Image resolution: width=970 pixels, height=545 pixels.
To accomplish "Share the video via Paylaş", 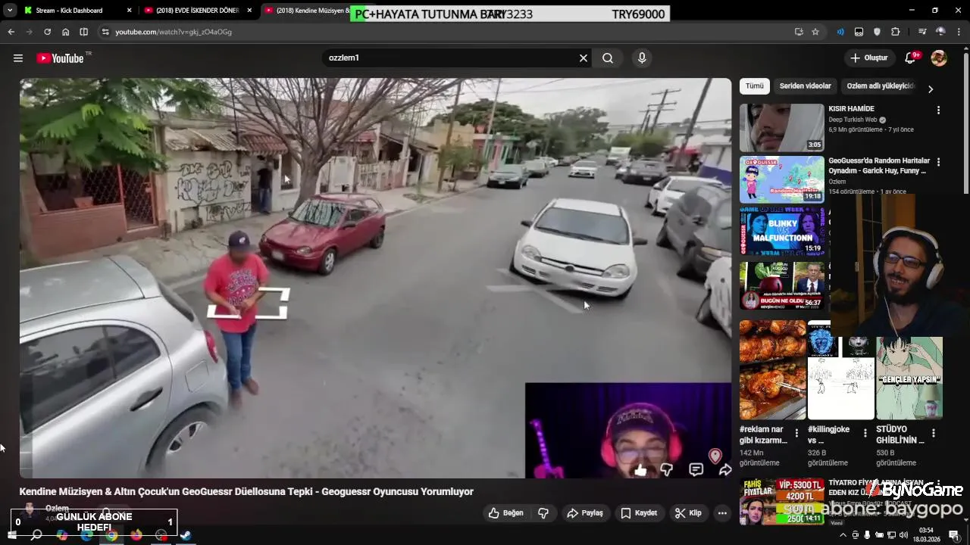I will point(585,513).
